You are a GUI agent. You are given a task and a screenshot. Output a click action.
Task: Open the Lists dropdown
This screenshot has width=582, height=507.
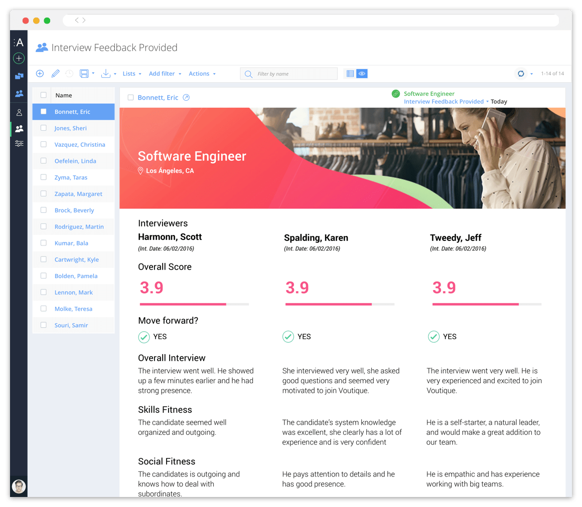(x=128, y=73)
